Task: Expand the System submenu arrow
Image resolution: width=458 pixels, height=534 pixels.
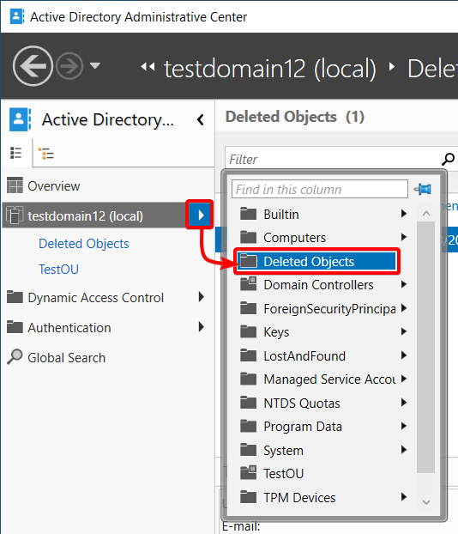Action: [x=404, y=450]
